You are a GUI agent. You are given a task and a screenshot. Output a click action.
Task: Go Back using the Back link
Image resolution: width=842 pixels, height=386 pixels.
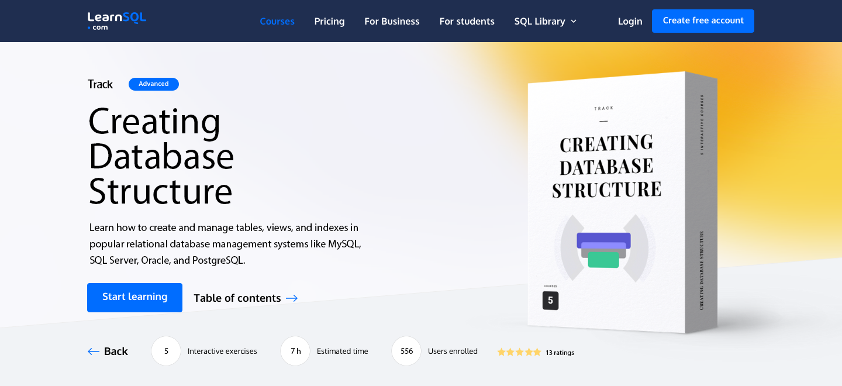[x=108, y=351]
